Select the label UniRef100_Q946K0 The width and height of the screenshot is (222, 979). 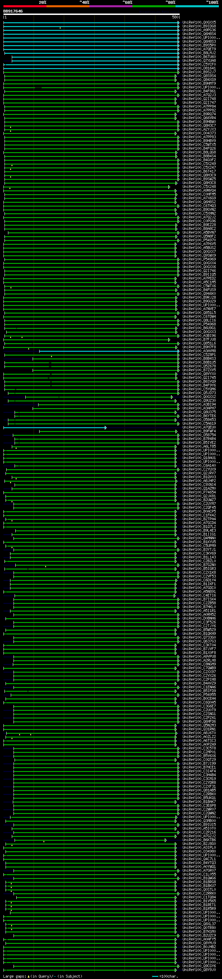tap(199, 294)
